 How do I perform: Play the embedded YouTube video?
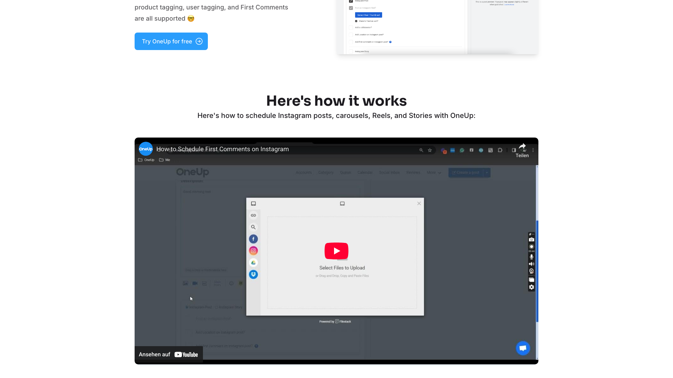[x=336, y=251]
